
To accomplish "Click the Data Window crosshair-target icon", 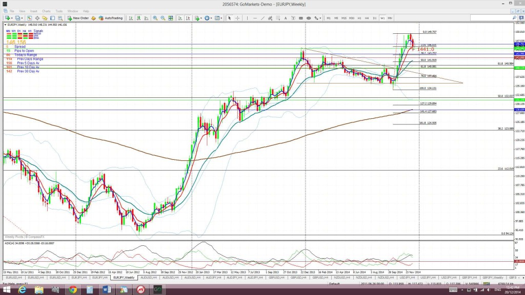I will point(37,18).
